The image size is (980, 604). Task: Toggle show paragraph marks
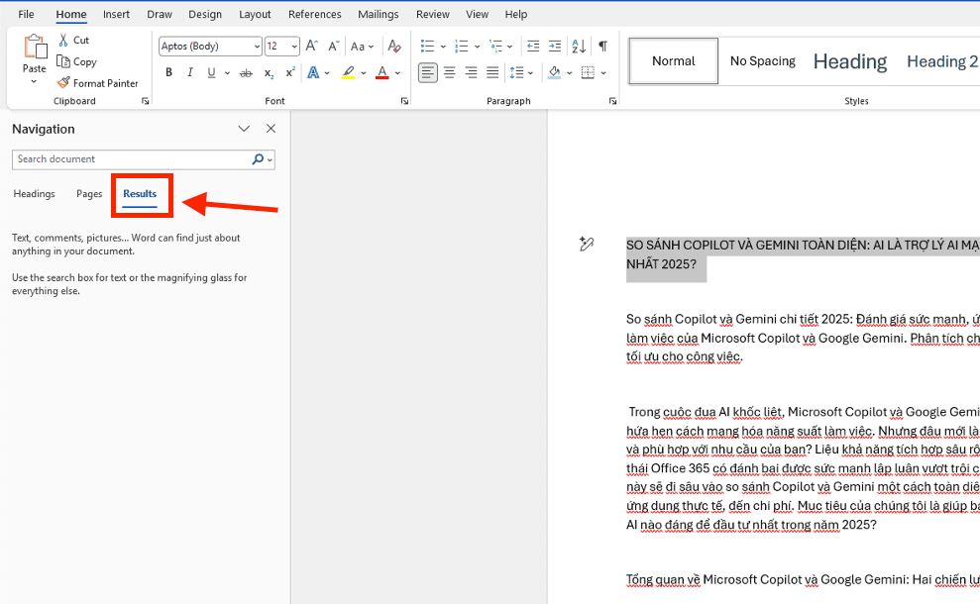tap(602, 47)
